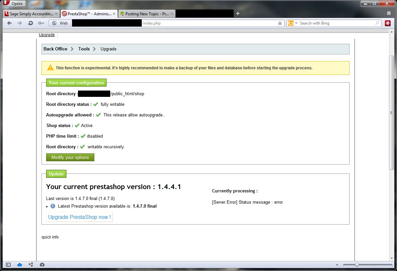The height and width of the screenshot is (271, 397).
Task: Go forward with the forward arrow
Action: 20,23
